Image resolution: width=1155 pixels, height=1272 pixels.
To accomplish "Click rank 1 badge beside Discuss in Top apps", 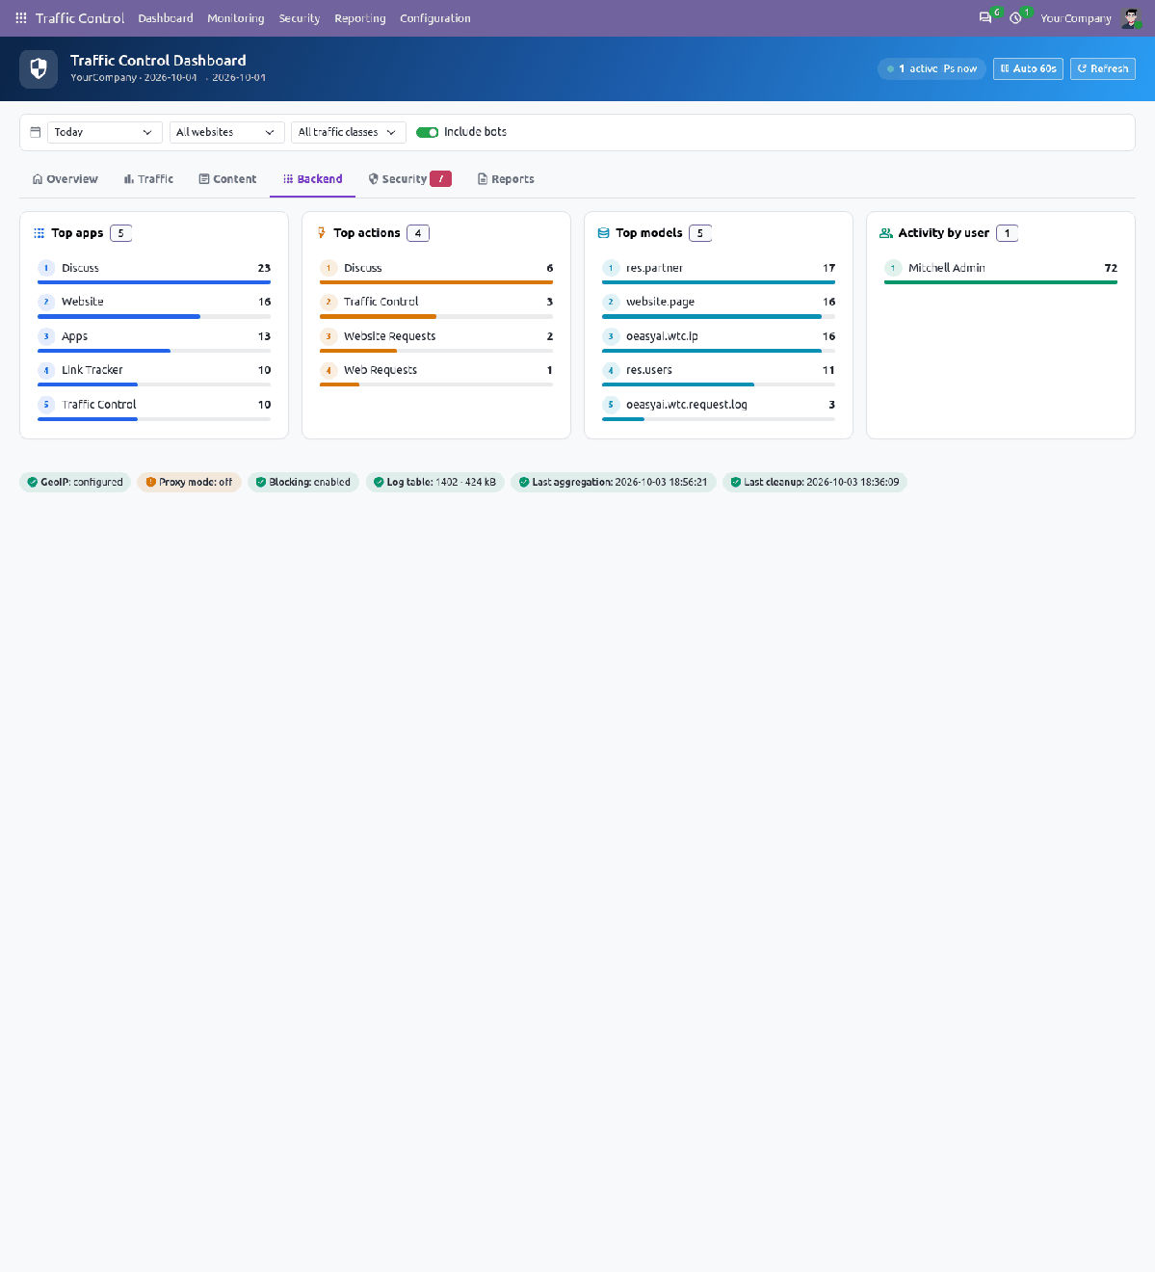I will tap(46, 268).
